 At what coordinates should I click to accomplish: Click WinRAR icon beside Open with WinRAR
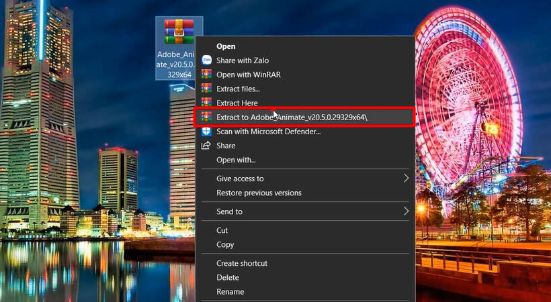point(206,74)
